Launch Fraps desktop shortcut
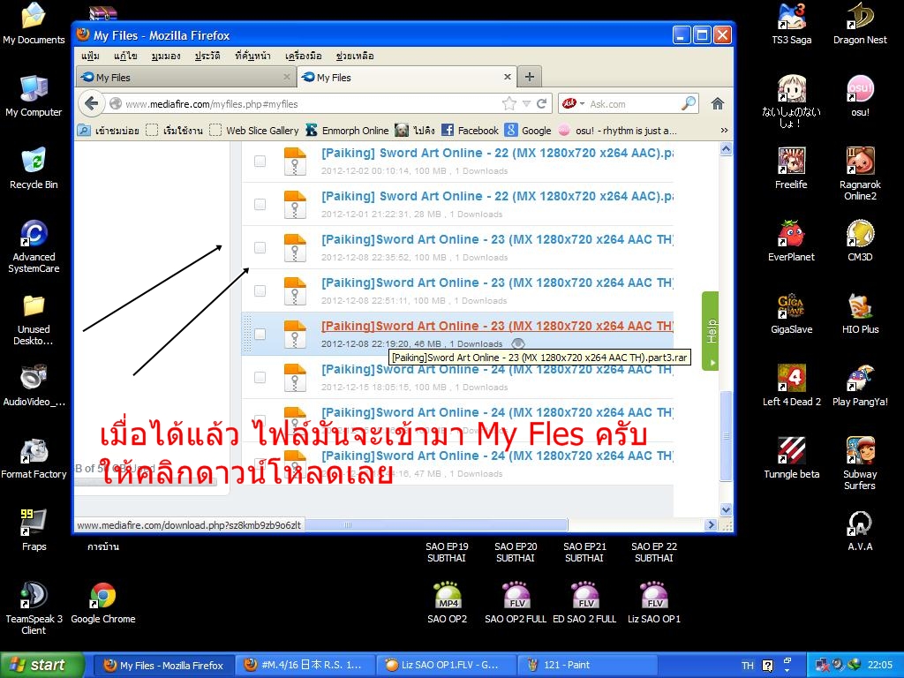 [x=34, y=530]
